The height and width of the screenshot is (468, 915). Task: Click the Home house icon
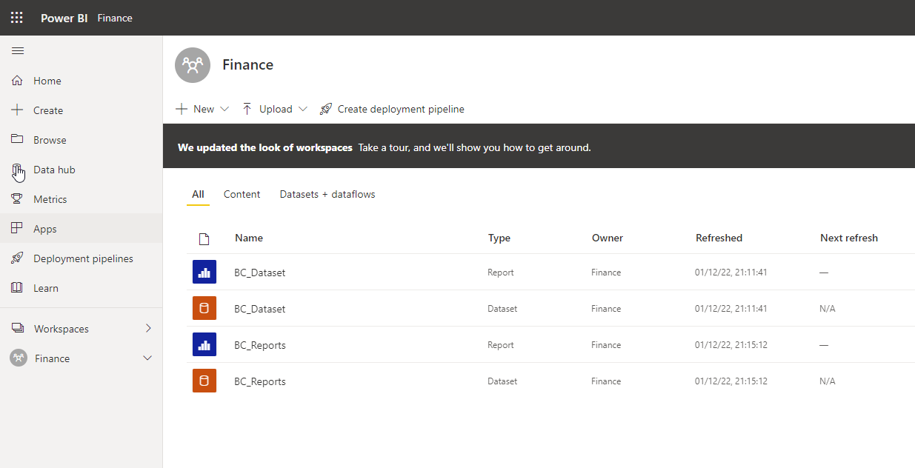[18, 81]
